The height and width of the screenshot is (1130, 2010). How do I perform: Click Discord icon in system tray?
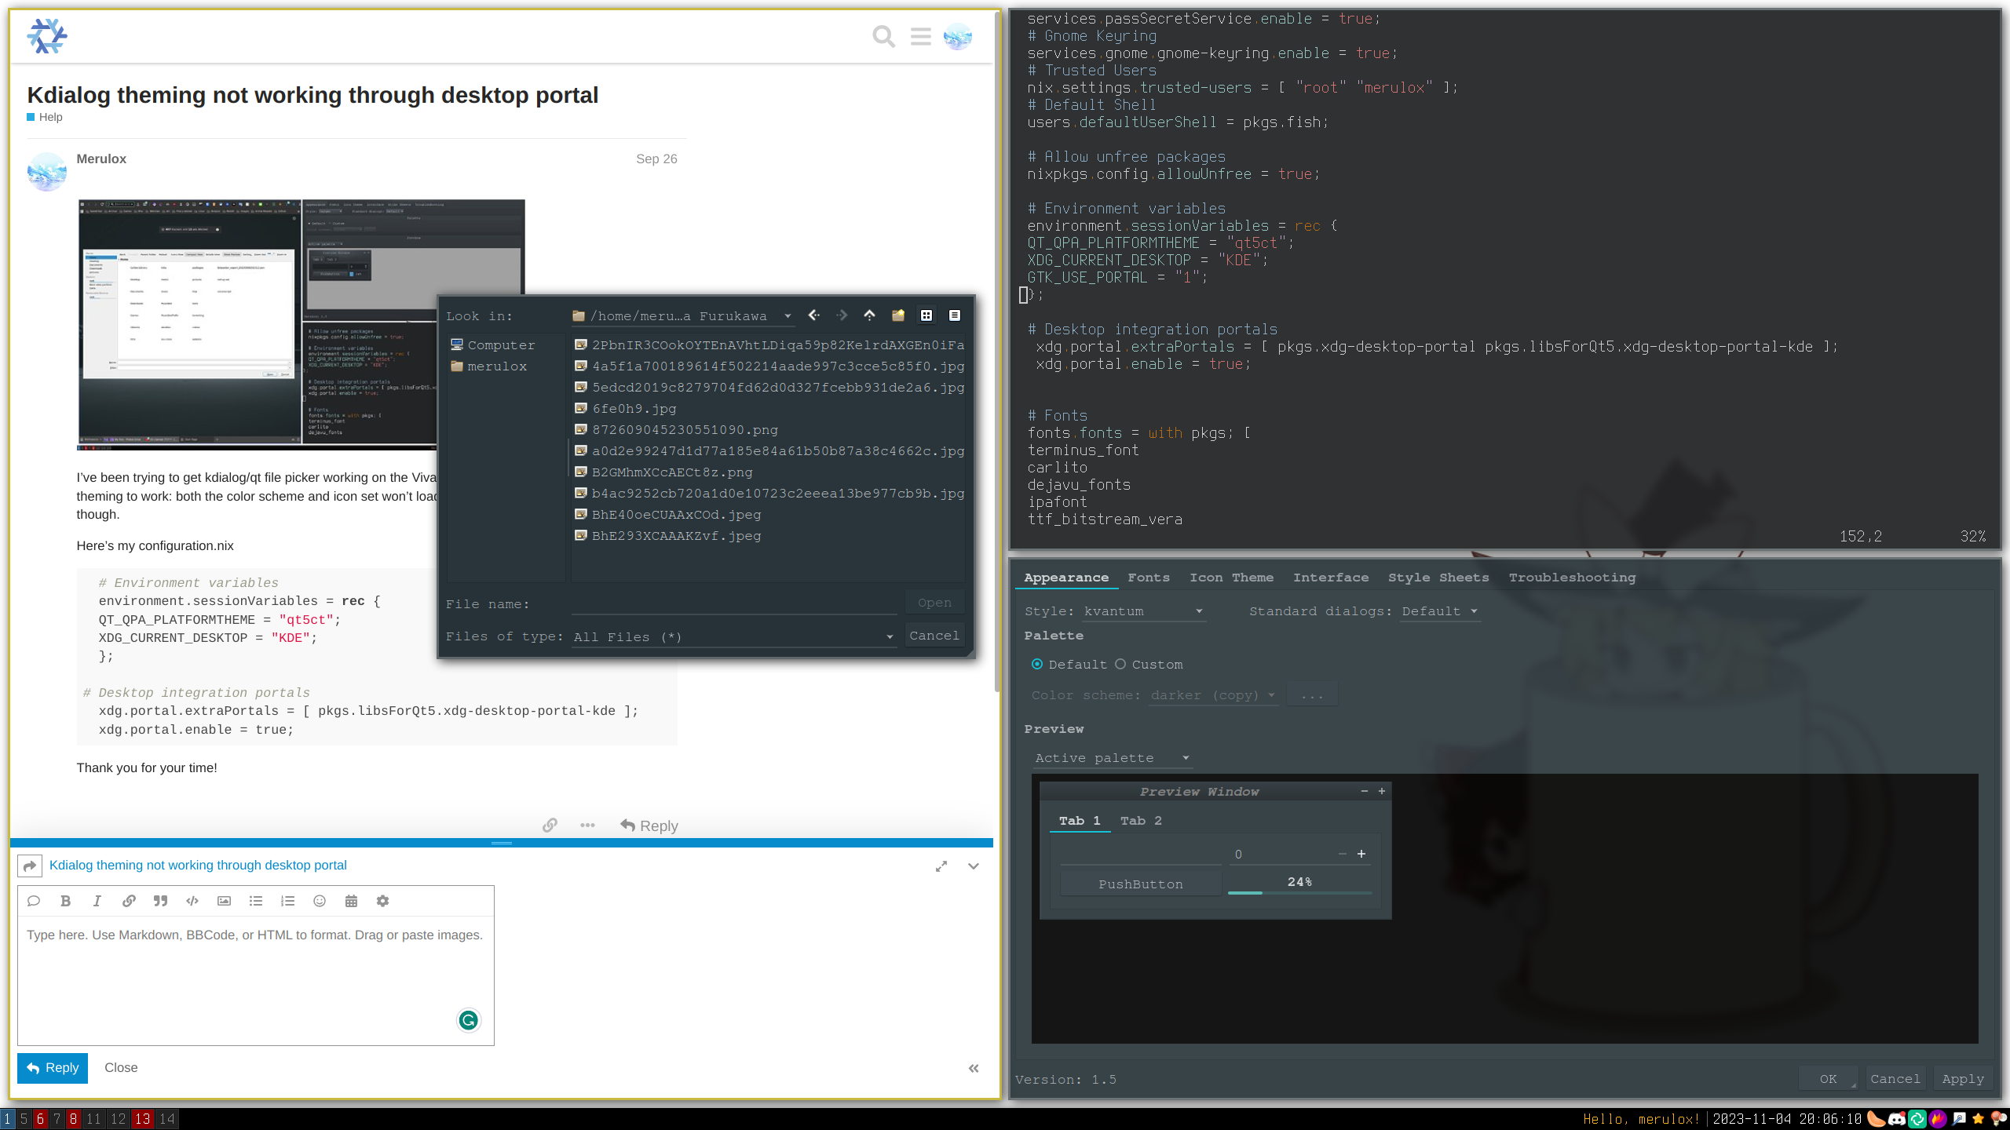point(1896,1119)
